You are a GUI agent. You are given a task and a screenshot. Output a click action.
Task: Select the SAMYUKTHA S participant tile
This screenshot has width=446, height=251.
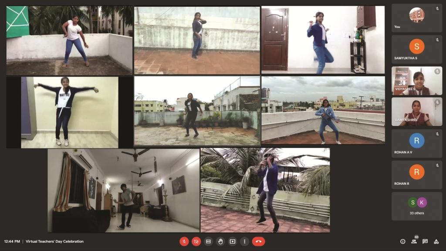[x=416, y=49]
